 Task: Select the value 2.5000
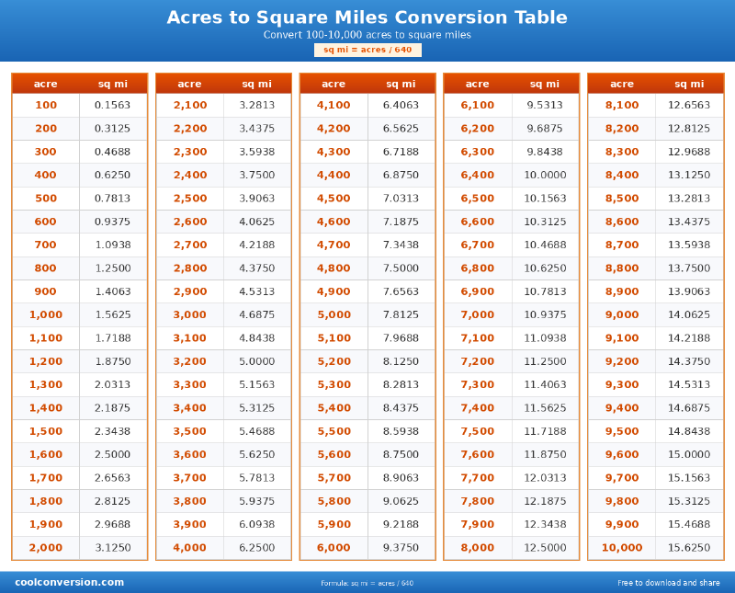pos(112,454)
